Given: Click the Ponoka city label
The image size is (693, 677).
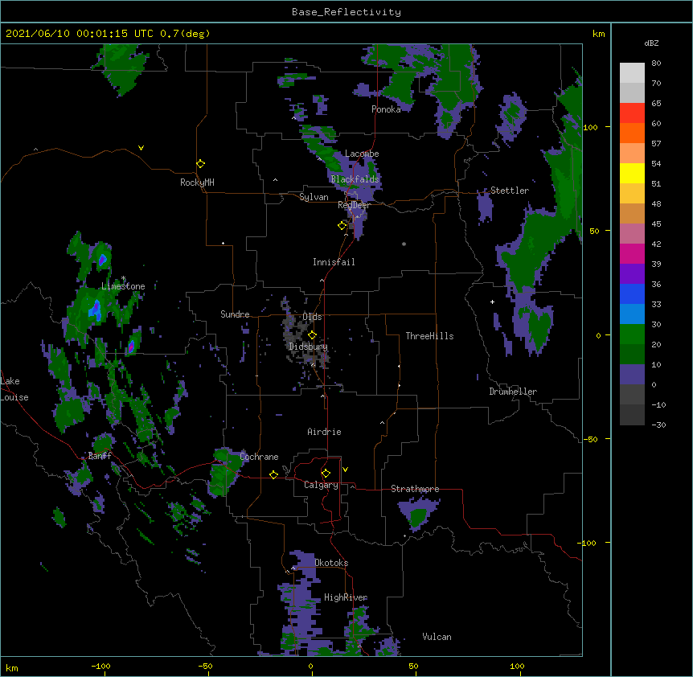Looking at the screenshot, I should pos(386,109).
